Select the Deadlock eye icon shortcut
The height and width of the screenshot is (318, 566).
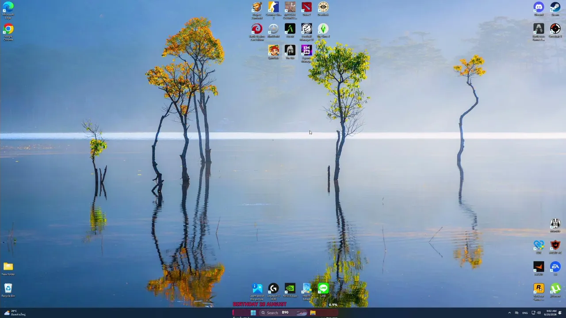coord(323,9)
